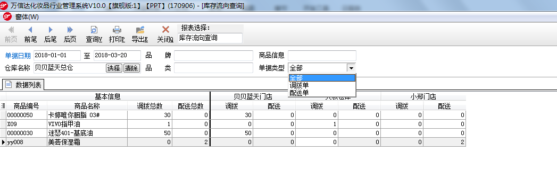557x196 pixels.
Task: Select cell 卡婷唯你胭脂 03#
Action: click(x=87, y=115)
